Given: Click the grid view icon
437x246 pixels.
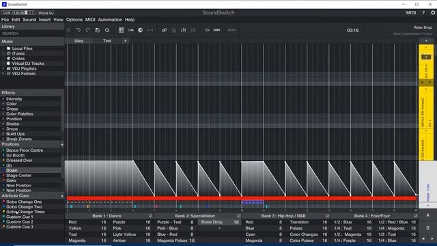Looking at the screenshot, I should pos(122,30).
